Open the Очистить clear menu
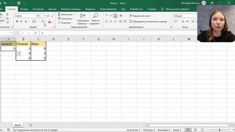The height and width of the screenshot is (132, 235). coord(65,23)
